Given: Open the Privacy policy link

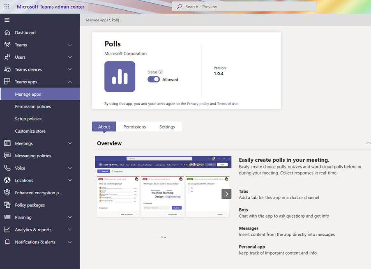Looking at the screenshot, I should tap(198, 103).
